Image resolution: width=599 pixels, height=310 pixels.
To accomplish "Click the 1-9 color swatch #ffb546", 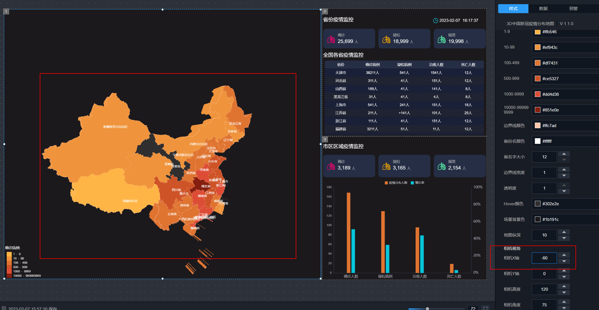I will pyautogui.click(x=537, y=32).
